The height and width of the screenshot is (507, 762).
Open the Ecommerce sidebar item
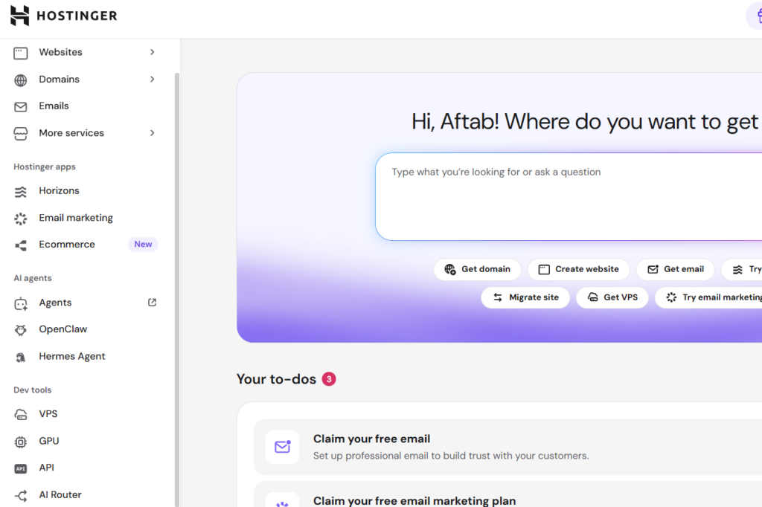85,245
